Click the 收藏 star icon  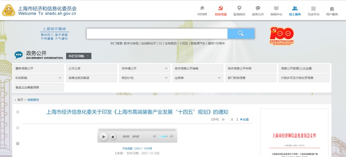(x=241, y=120)
